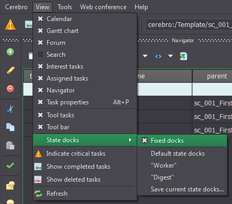Toggle the Gantt chart checkbox
This screenshot has height=204, width=232.
[40, 31]
